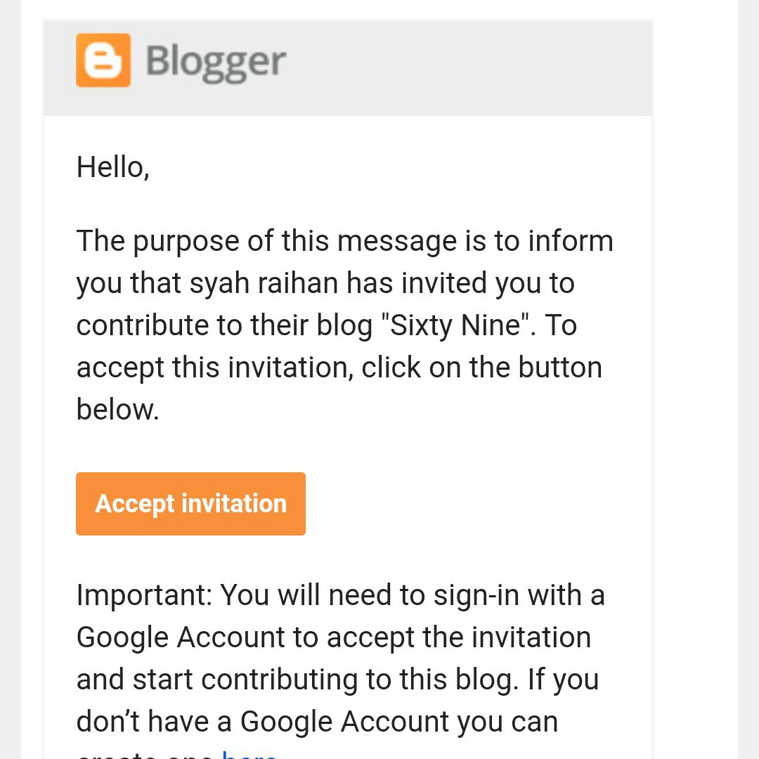Click the word 'contribute' in first paragraph

coord(146,325)
